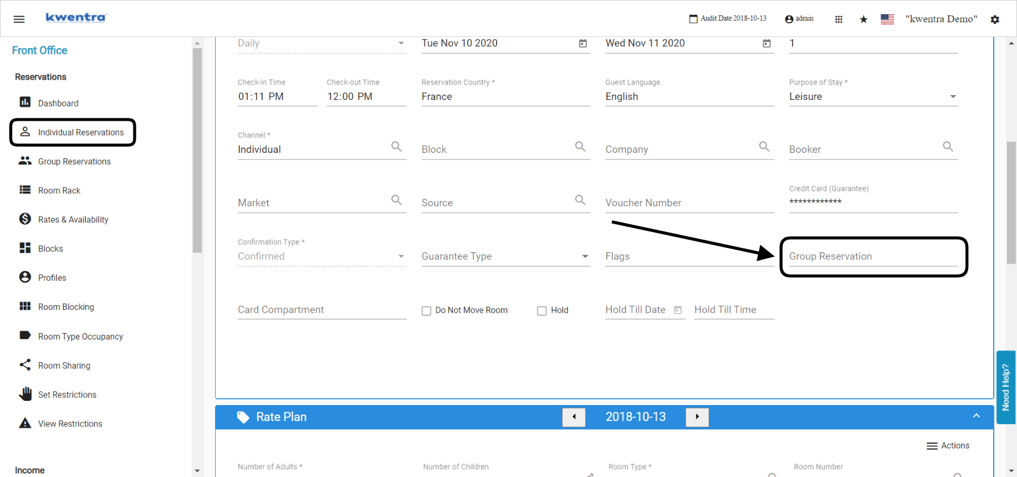
Task: Tick the Do Not Move Room checkbox
Action: (x=427, y=310)
